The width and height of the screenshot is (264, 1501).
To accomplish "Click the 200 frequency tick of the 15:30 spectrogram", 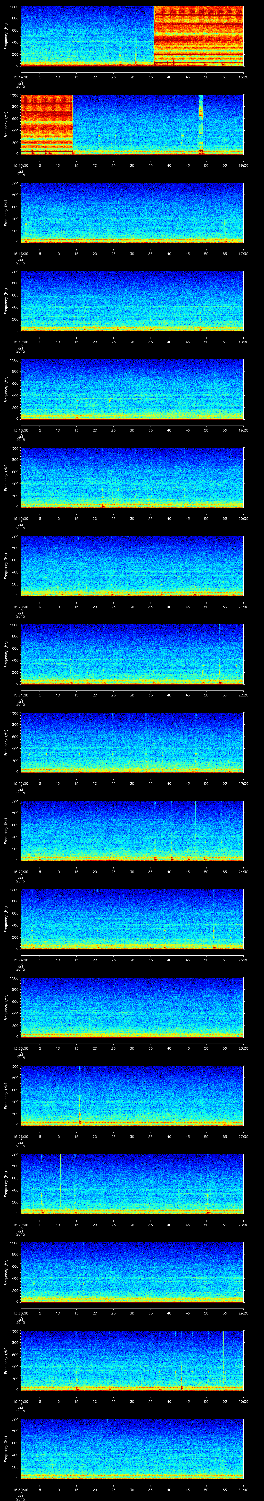I will 15,1467.
